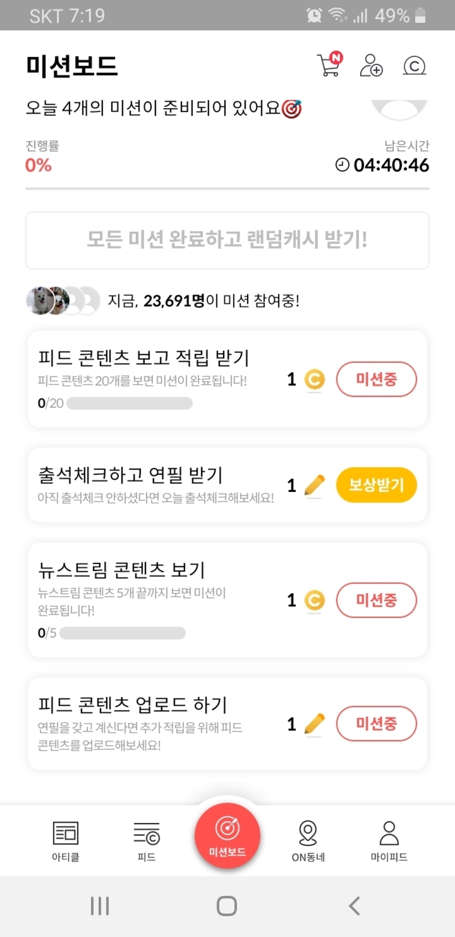Viewport: 455px width, 937px height.
Task: Claim reward with 보상받기 button
Action: click(376, 485)
